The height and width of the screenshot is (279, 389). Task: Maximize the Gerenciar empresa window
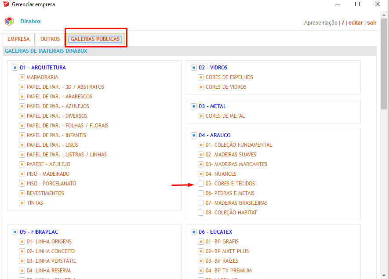(357, 4)
